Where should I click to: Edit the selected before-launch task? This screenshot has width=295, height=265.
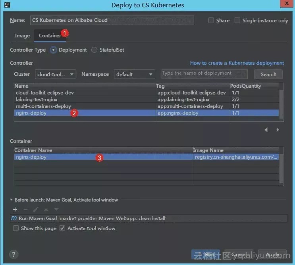coord(36,209)
